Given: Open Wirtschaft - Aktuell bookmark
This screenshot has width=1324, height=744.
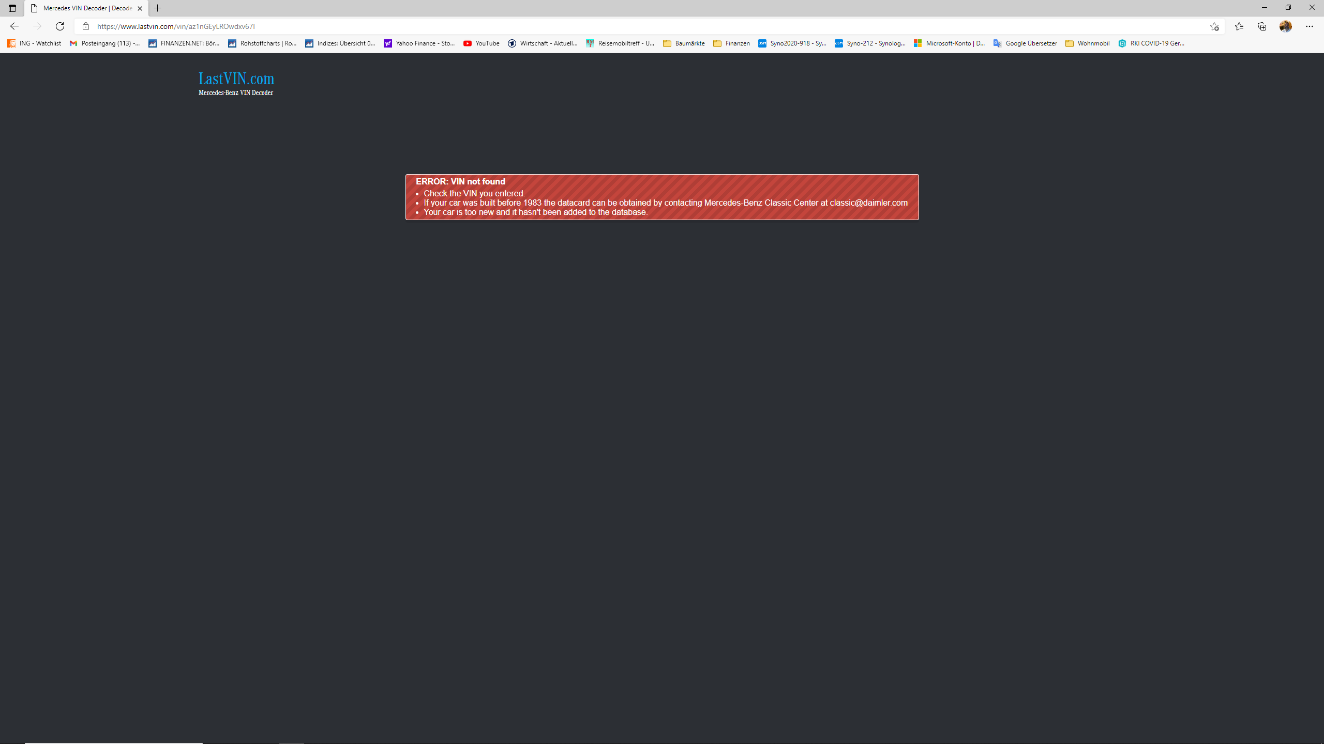Looking at the screenshot, I should [543, 43].
